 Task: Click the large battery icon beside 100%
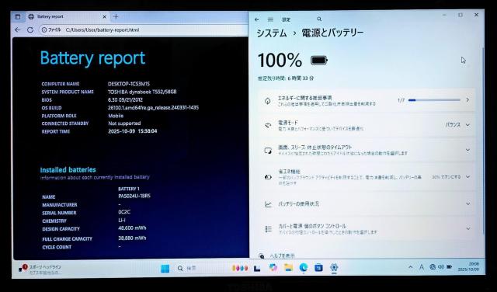tap(319, 60)
